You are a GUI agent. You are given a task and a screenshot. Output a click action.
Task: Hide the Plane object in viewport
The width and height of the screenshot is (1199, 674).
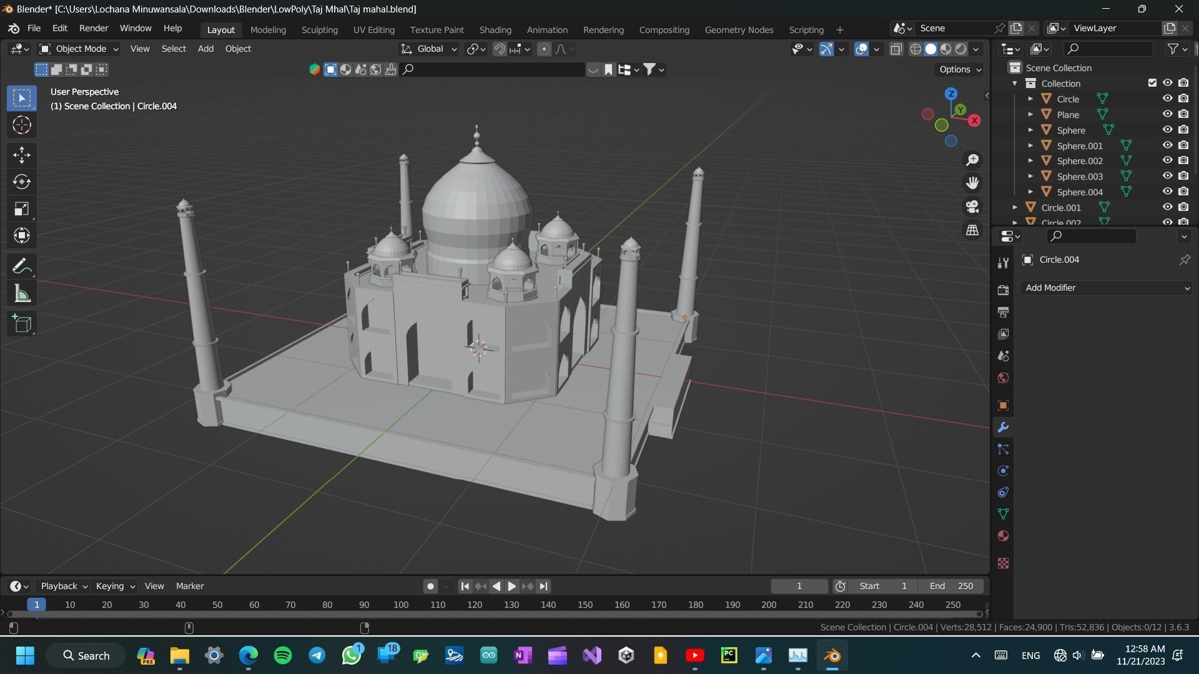1167,114
